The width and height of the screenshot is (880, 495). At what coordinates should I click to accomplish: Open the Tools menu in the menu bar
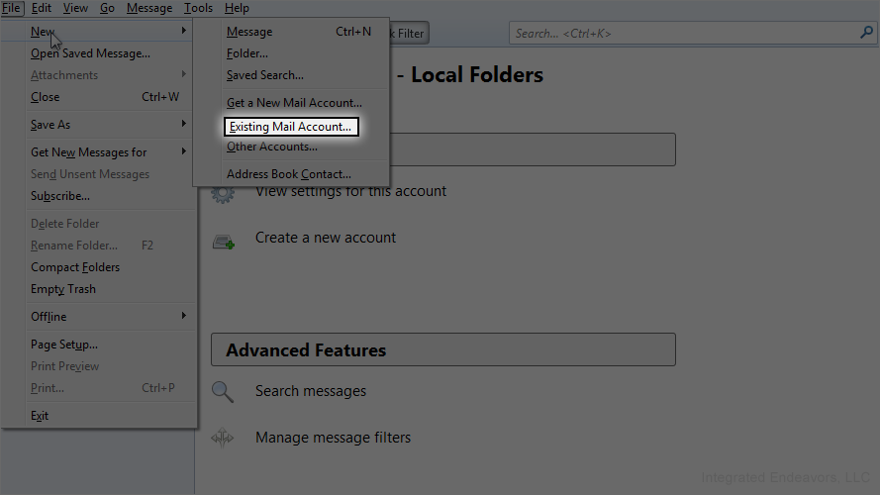pyautogui.click(x=198, y=8)
